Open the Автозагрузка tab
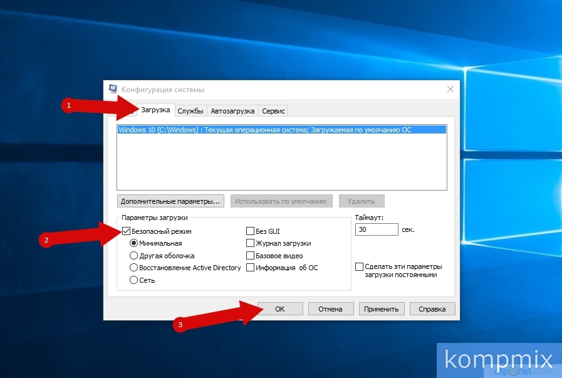The width and height of the screenshot is (562, 378). 232,111
